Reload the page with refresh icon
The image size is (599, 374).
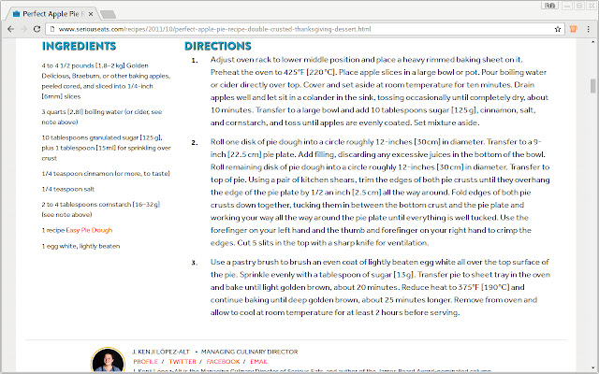point(37,29)
